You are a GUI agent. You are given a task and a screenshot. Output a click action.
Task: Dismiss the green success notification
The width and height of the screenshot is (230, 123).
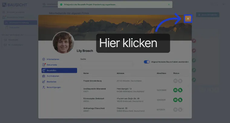pyautogui.click(x=169, y=5)
